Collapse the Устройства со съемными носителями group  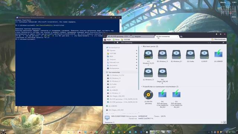[142, 87]
